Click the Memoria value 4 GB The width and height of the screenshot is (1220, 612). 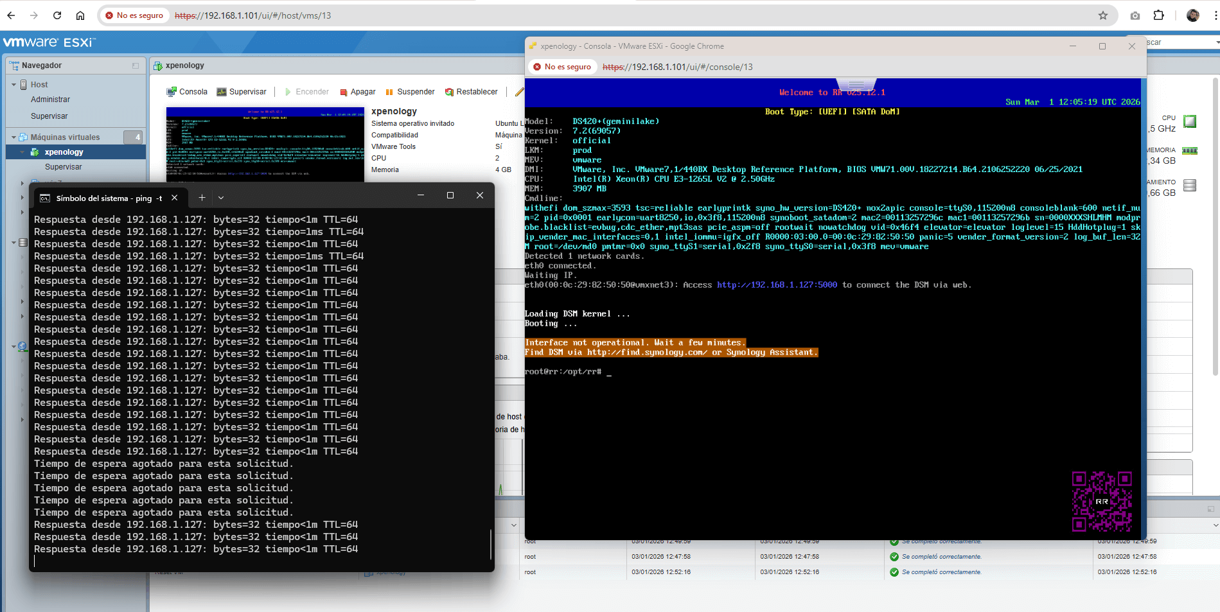(x=503, y=170)
